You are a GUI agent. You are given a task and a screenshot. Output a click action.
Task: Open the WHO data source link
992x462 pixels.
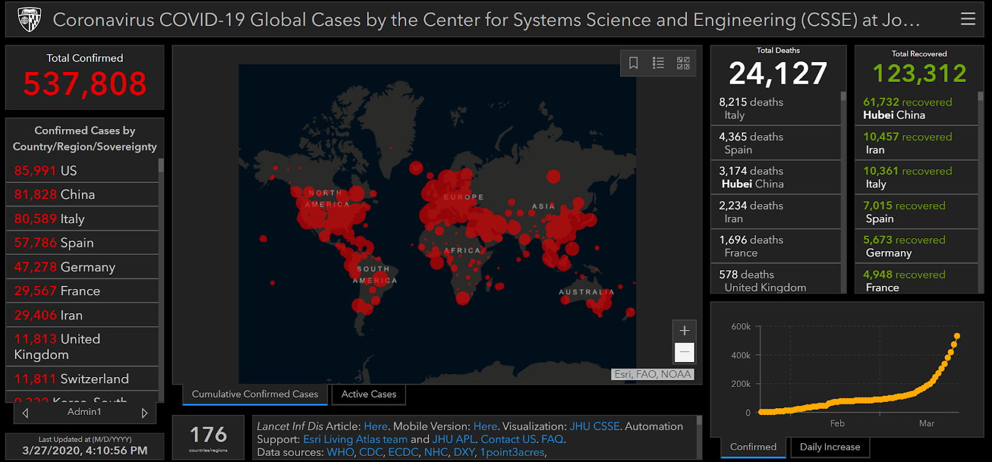point(340,453)
